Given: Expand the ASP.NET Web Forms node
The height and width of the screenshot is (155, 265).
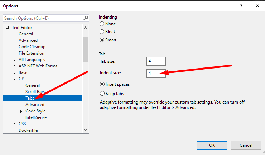Looking at the screenshot, I should tap(14, 66).
